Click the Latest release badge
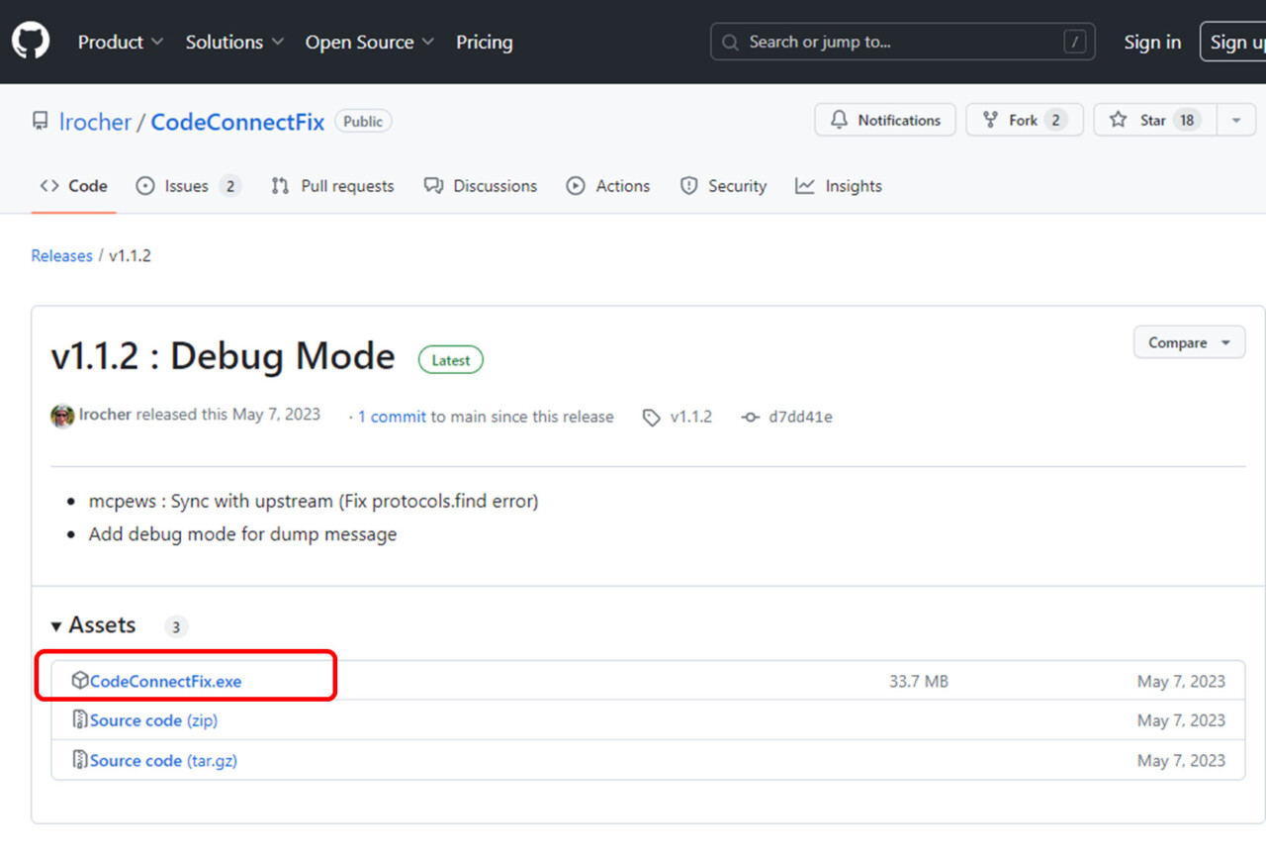This screenshot has height=855, width=1266. 451,360
